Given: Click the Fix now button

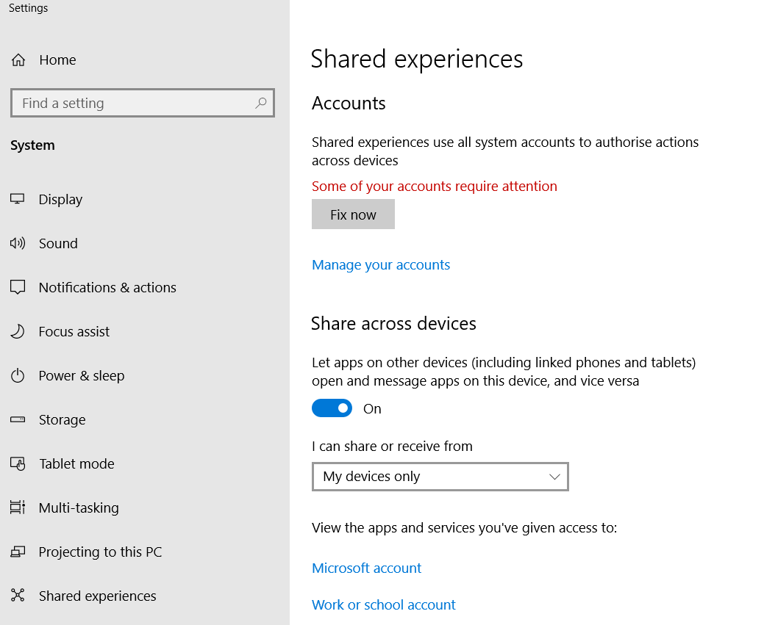Looking at the screenshot, I should point(353,214).
